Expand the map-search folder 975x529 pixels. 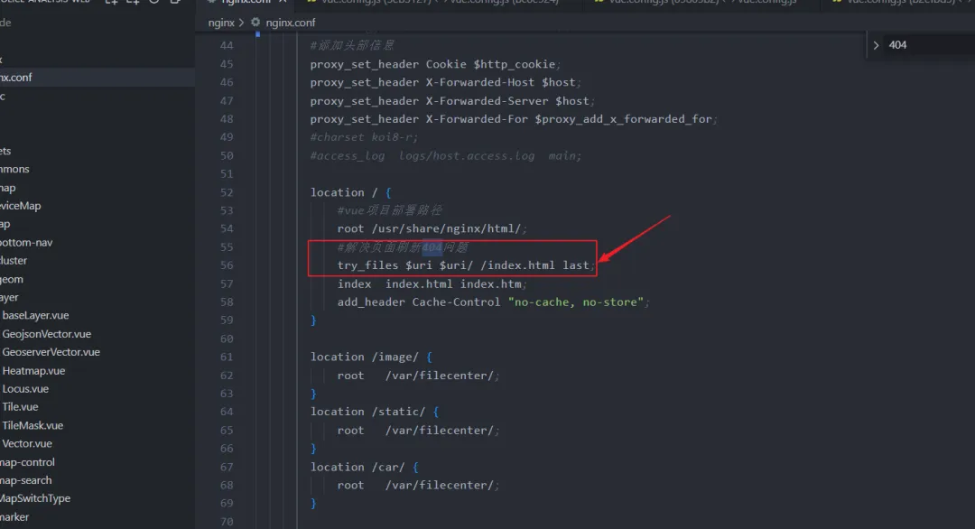coord(26,480)
